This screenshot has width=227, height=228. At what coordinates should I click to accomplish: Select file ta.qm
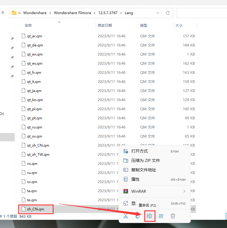(32, 191)
